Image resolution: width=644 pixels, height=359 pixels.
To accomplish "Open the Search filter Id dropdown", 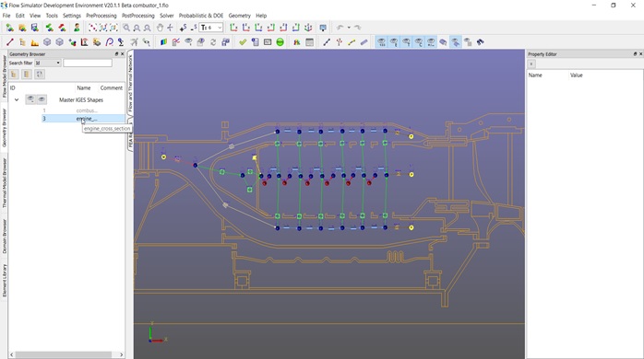I will (x=48, y=63).
